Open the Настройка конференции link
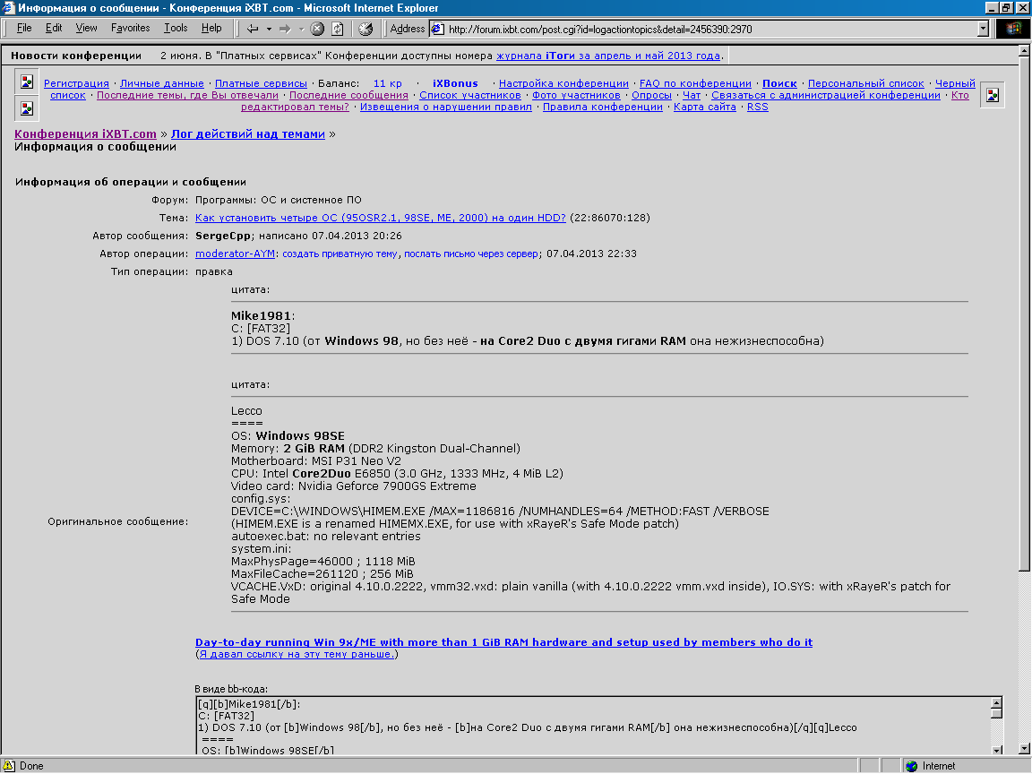The width and height of the screenshot is (1032, 774). point(563,83)
